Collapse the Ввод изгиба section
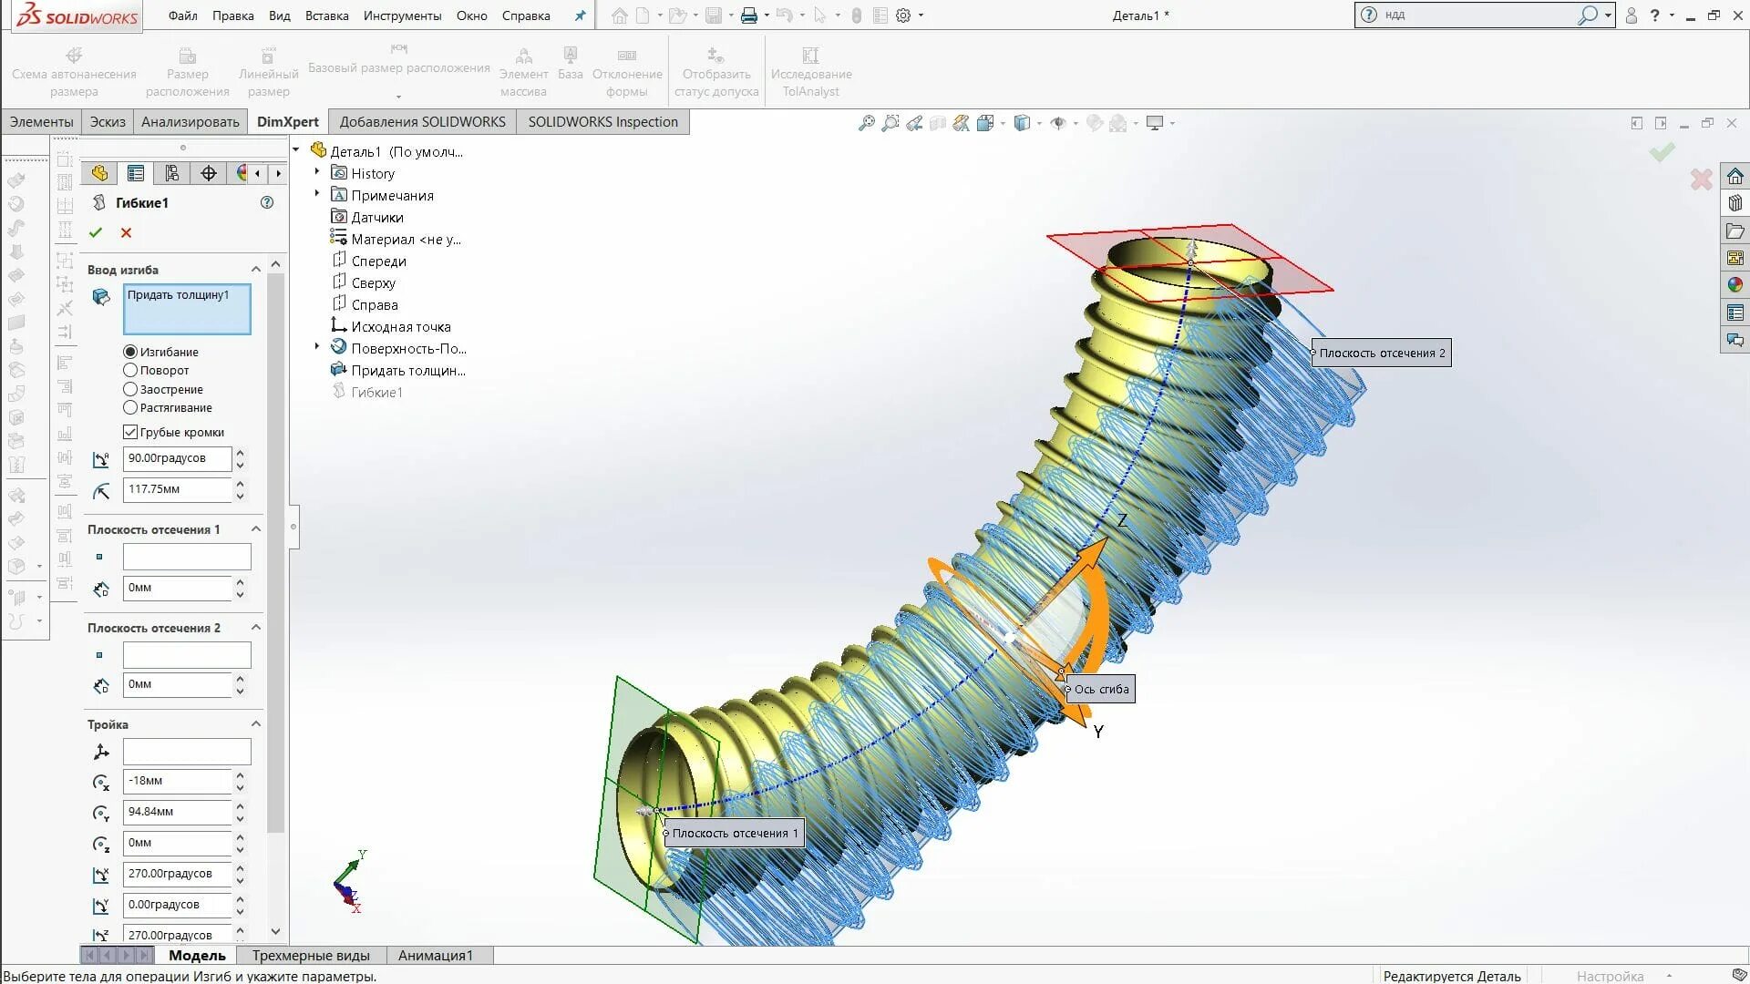This screenshot has height=984, width=1750. click(256, 269)
